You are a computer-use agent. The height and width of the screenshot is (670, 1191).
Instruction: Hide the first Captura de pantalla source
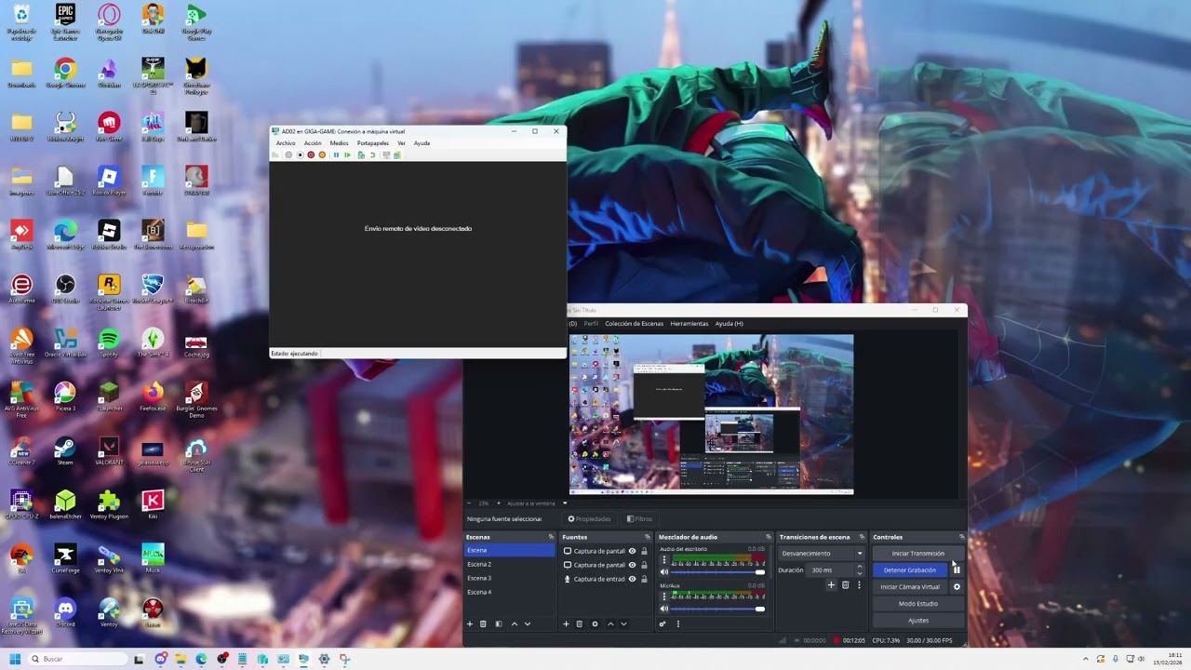632,551
